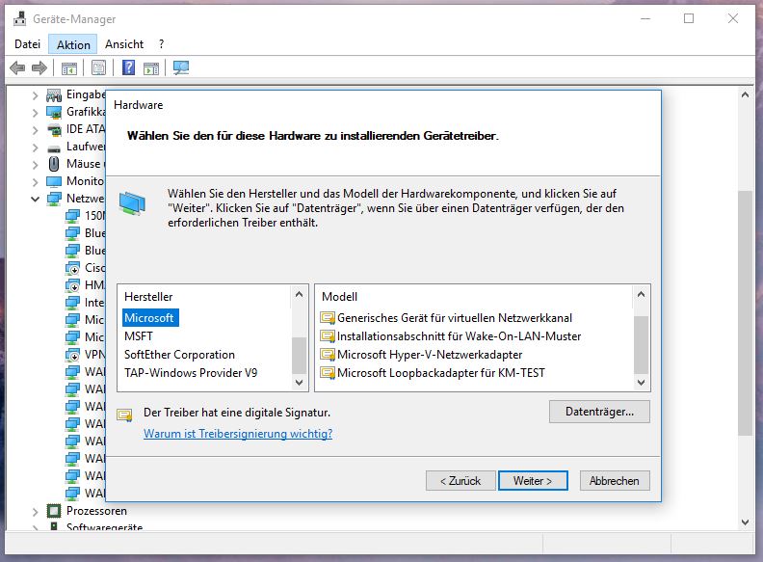Collapse the Netzwerkadapter tree node
The image size is (763, 562).
[35, 199]
